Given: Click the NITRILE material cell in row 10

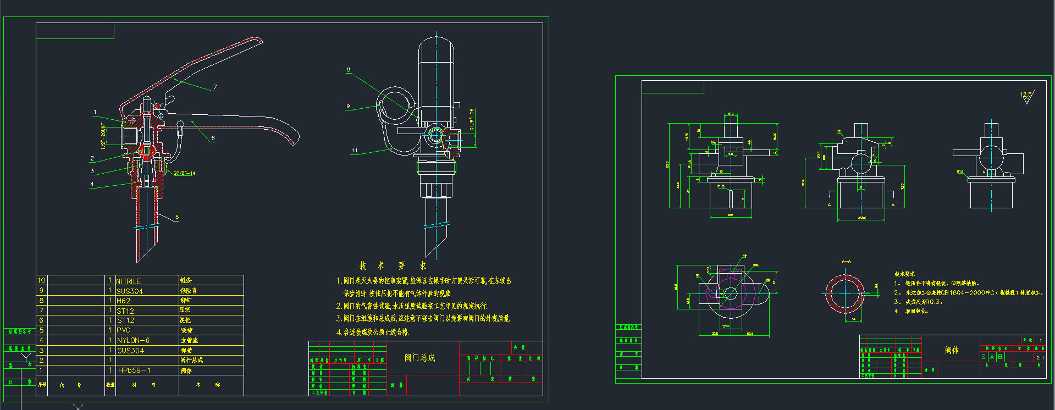Looking at the screenshot, I should click(129, 281).
